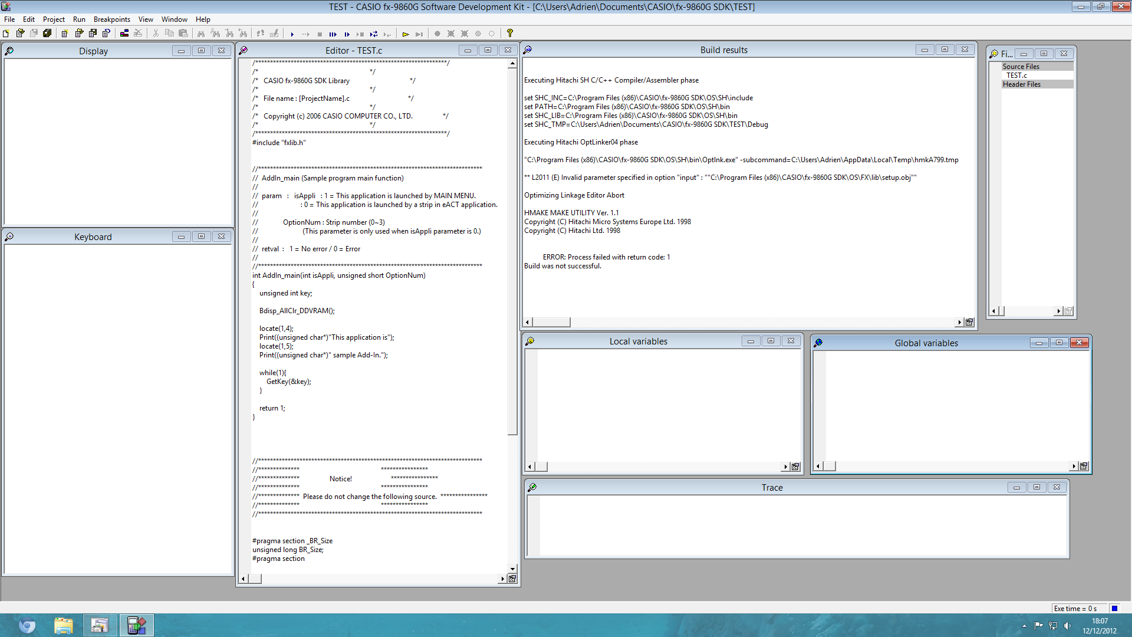Click the magnifier icon in Display title bar
Image resolution: width=1132 pixels, height=637 pixels.
pos(9,51)
